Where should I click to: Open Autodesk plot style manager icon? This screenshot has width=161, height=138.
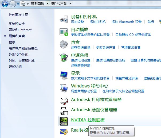point(64,101)
